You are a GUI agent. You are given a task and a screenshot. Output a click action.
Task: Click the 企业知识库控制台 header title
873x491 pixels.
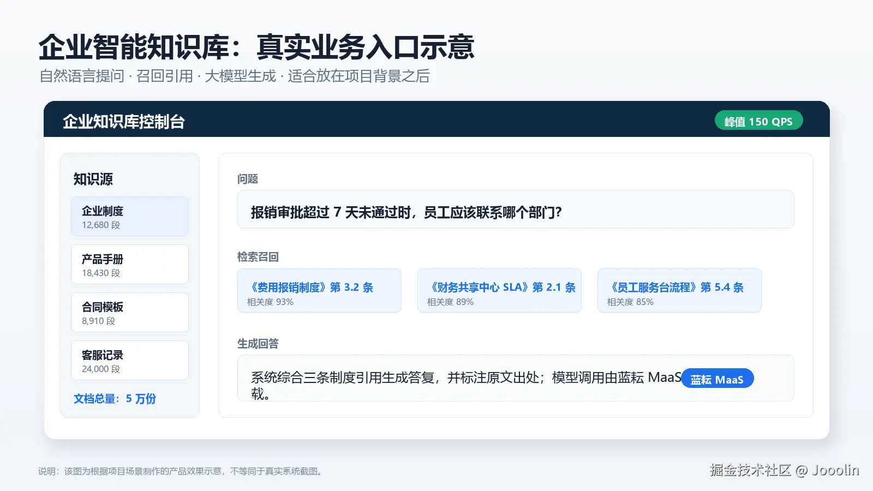[124, 121]
